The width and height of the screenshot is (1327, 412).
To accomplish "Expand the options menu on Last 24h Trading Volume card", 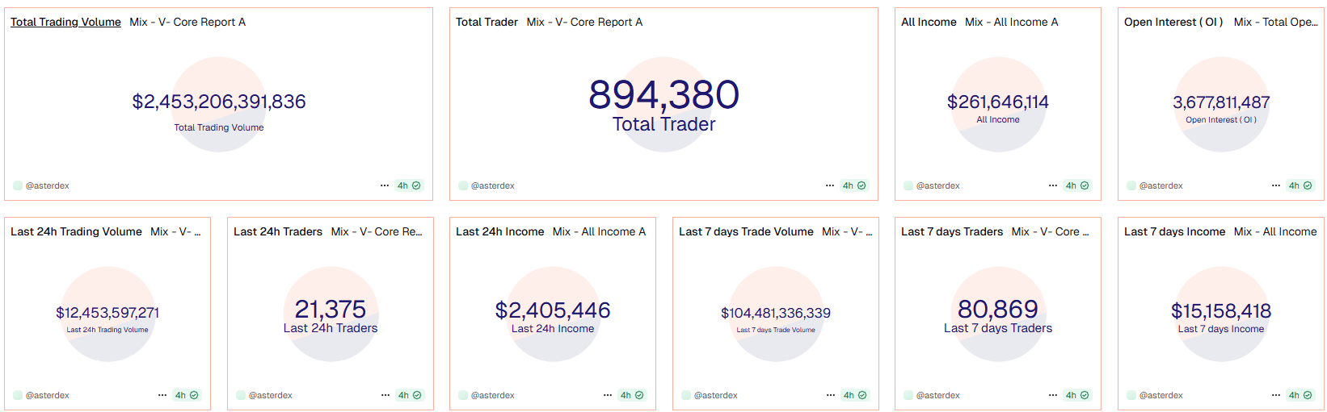I will tap(162, 395).
